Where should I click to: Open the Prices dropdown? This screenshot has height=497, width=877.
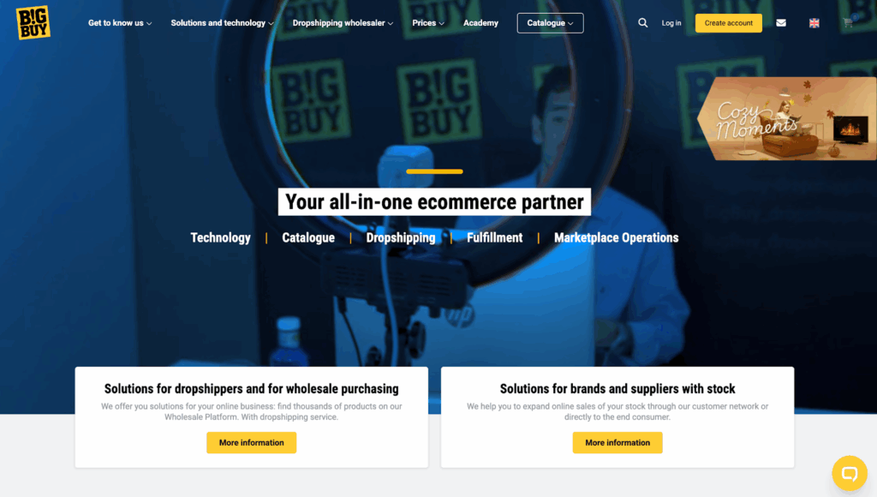tap(428, 23)
